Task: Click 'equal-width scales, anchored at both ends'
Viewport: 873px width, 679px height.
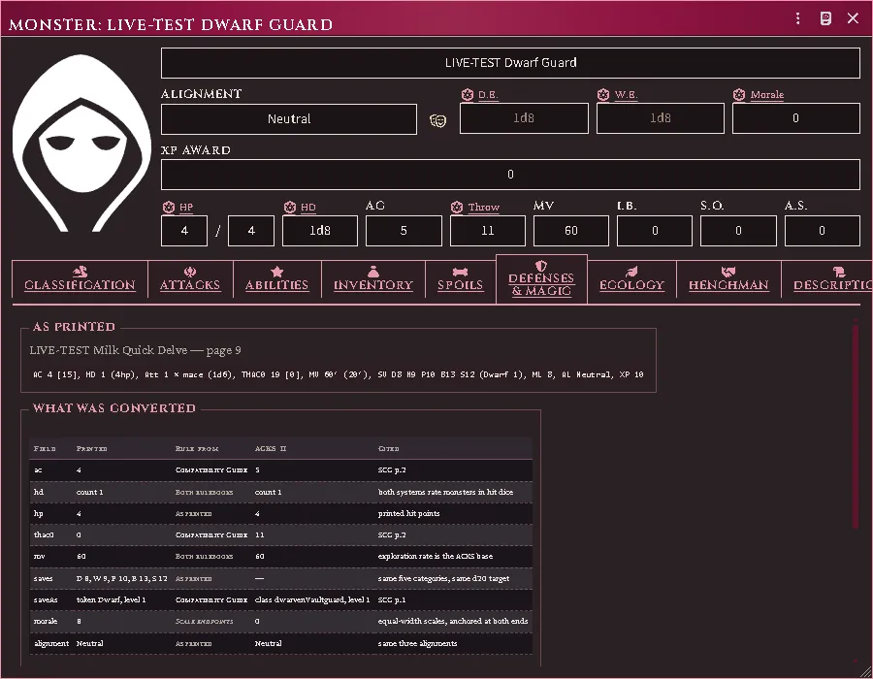Action: point(453,621)
